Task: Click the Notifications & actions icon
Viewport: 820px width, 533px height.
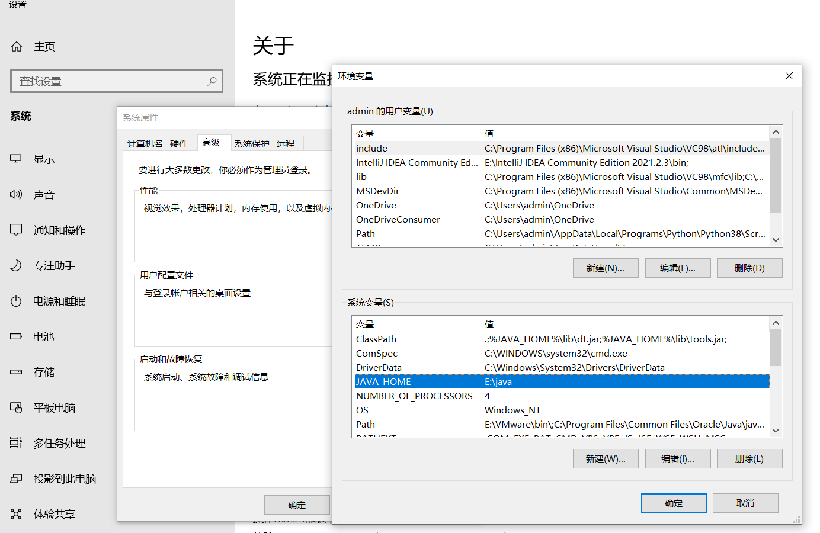Action: point(16,230)
